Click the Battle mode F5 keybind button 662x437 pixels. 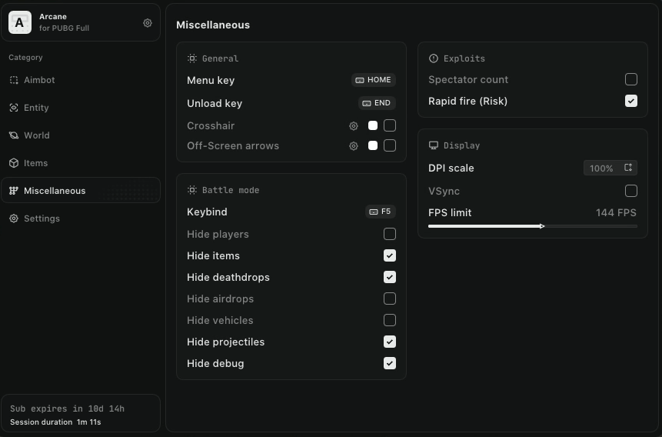[x=380, y=212]
